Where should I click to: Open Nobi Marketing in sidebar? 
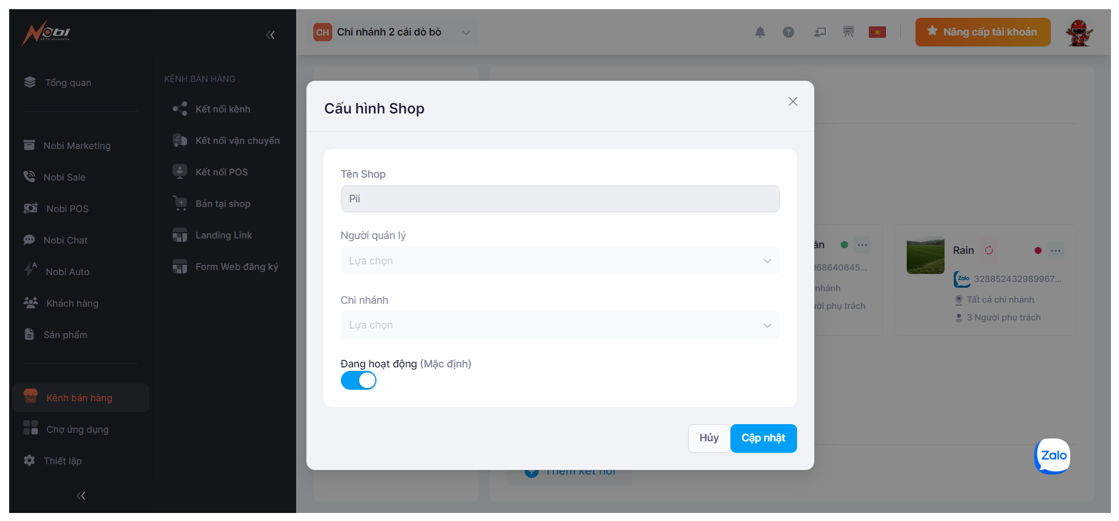pyautogui.click(x=77, y=146)
